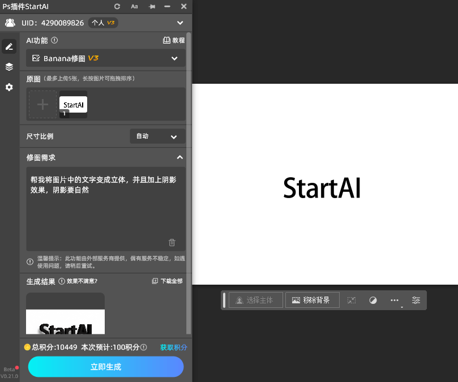458x382 pixels.
Task: Open the Banana修图 V3 feature dropdown
Action: 105,58
